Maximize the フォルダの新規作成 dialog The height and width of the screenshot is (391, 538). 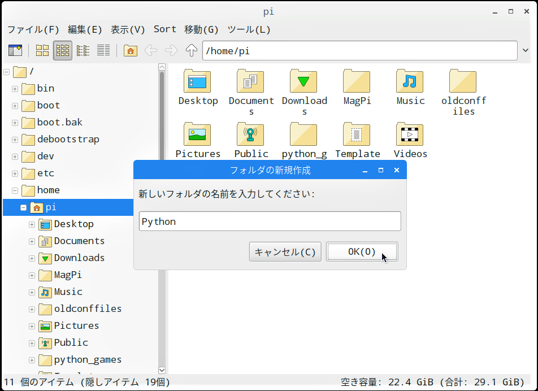tap(381, 170)
